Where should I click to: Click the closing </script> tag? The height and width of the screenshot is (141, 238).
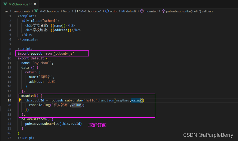[26, 138]
